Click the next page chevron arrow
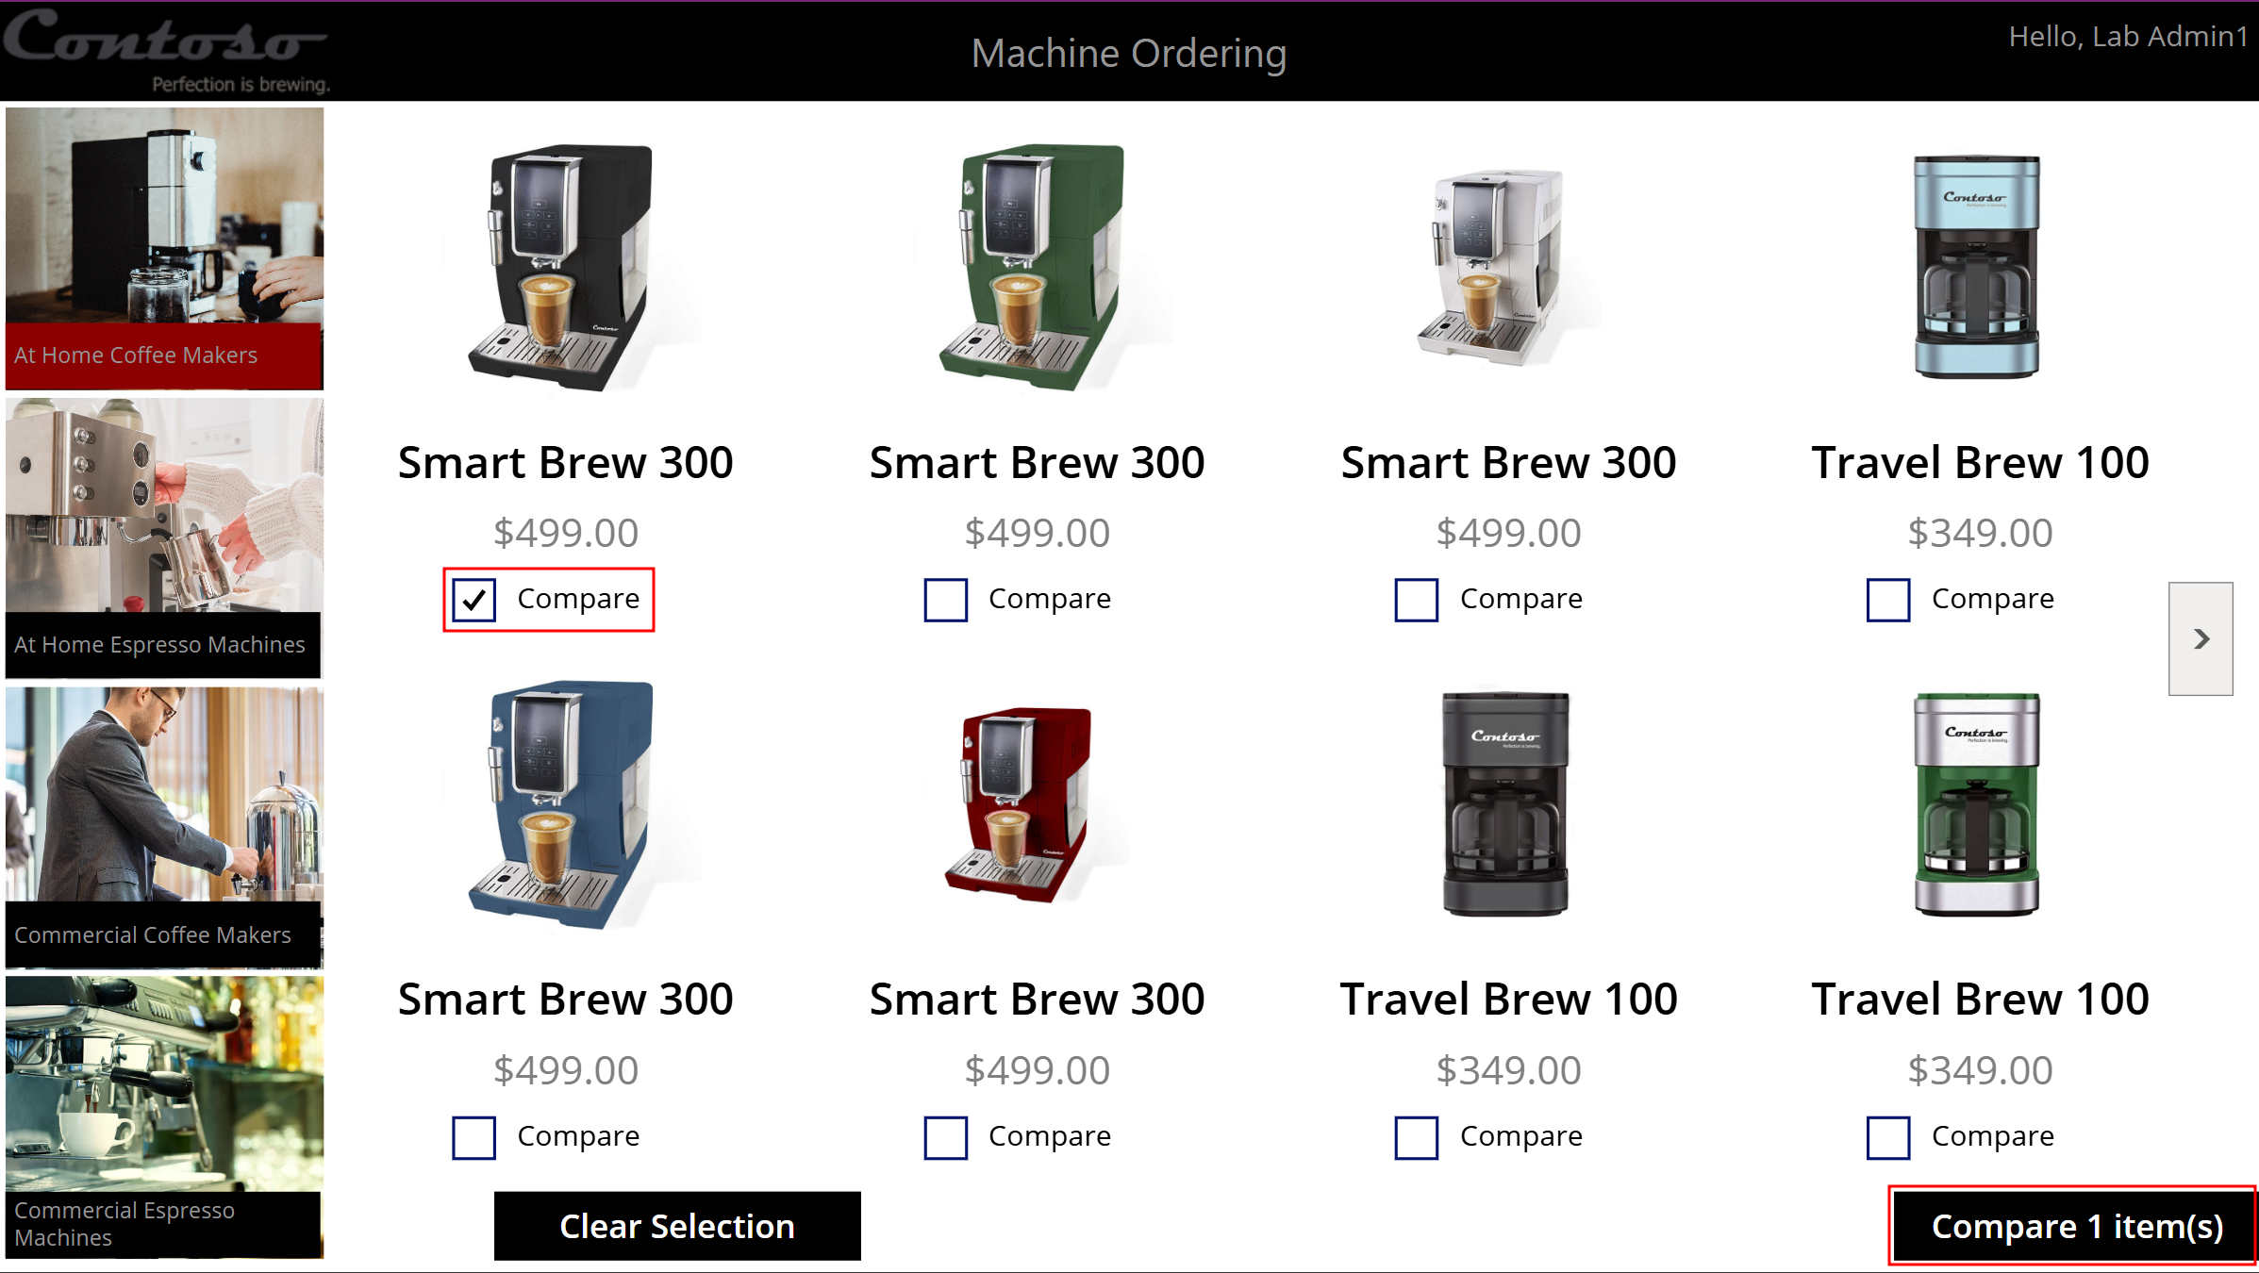2259x1273 pixels. click(x=2201, y=639)
